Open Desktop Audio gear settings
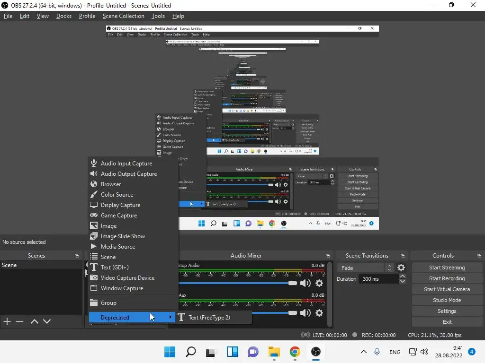The height and width of the screenshot is (363, 485). coord(319,283)
